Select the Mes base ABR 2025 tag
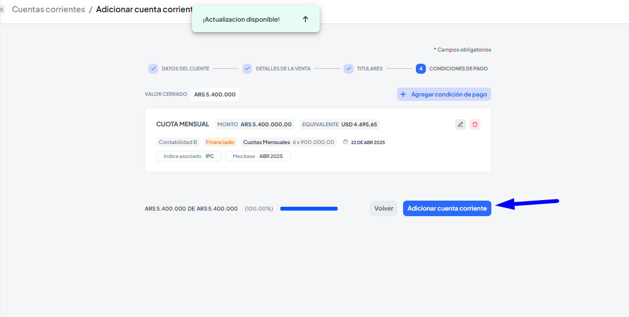Screen dimensions: 629x317 [x=258, y=156]
